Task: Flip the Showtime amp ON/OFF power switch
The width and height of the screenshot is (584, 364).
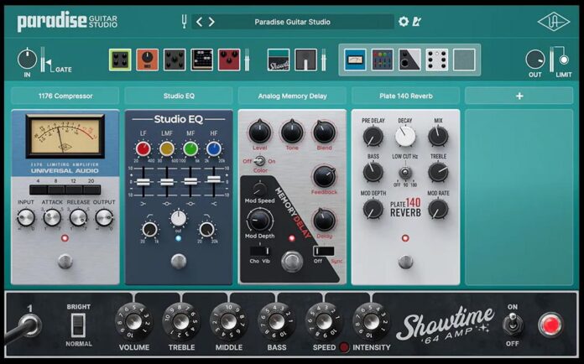Action: coord(513,325)
